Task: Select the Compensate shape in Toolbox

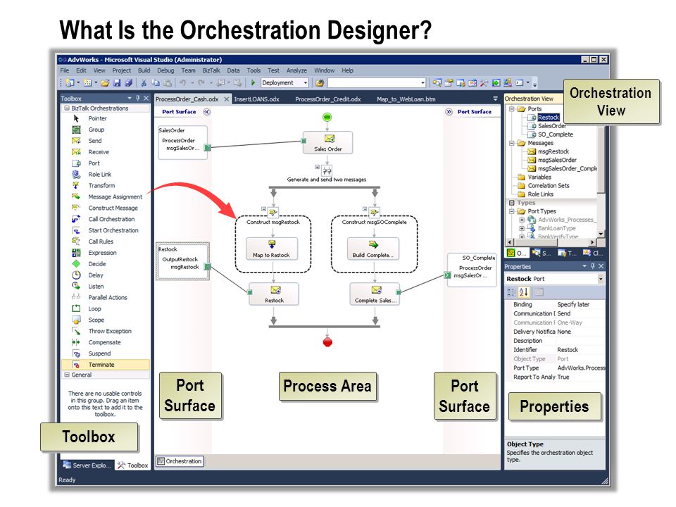Action: click(104, 343)
